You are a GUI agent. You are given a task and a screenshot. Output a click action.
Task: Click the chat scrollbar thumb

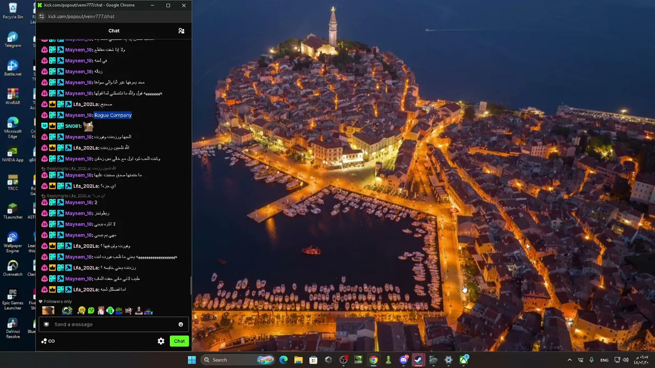190,285
